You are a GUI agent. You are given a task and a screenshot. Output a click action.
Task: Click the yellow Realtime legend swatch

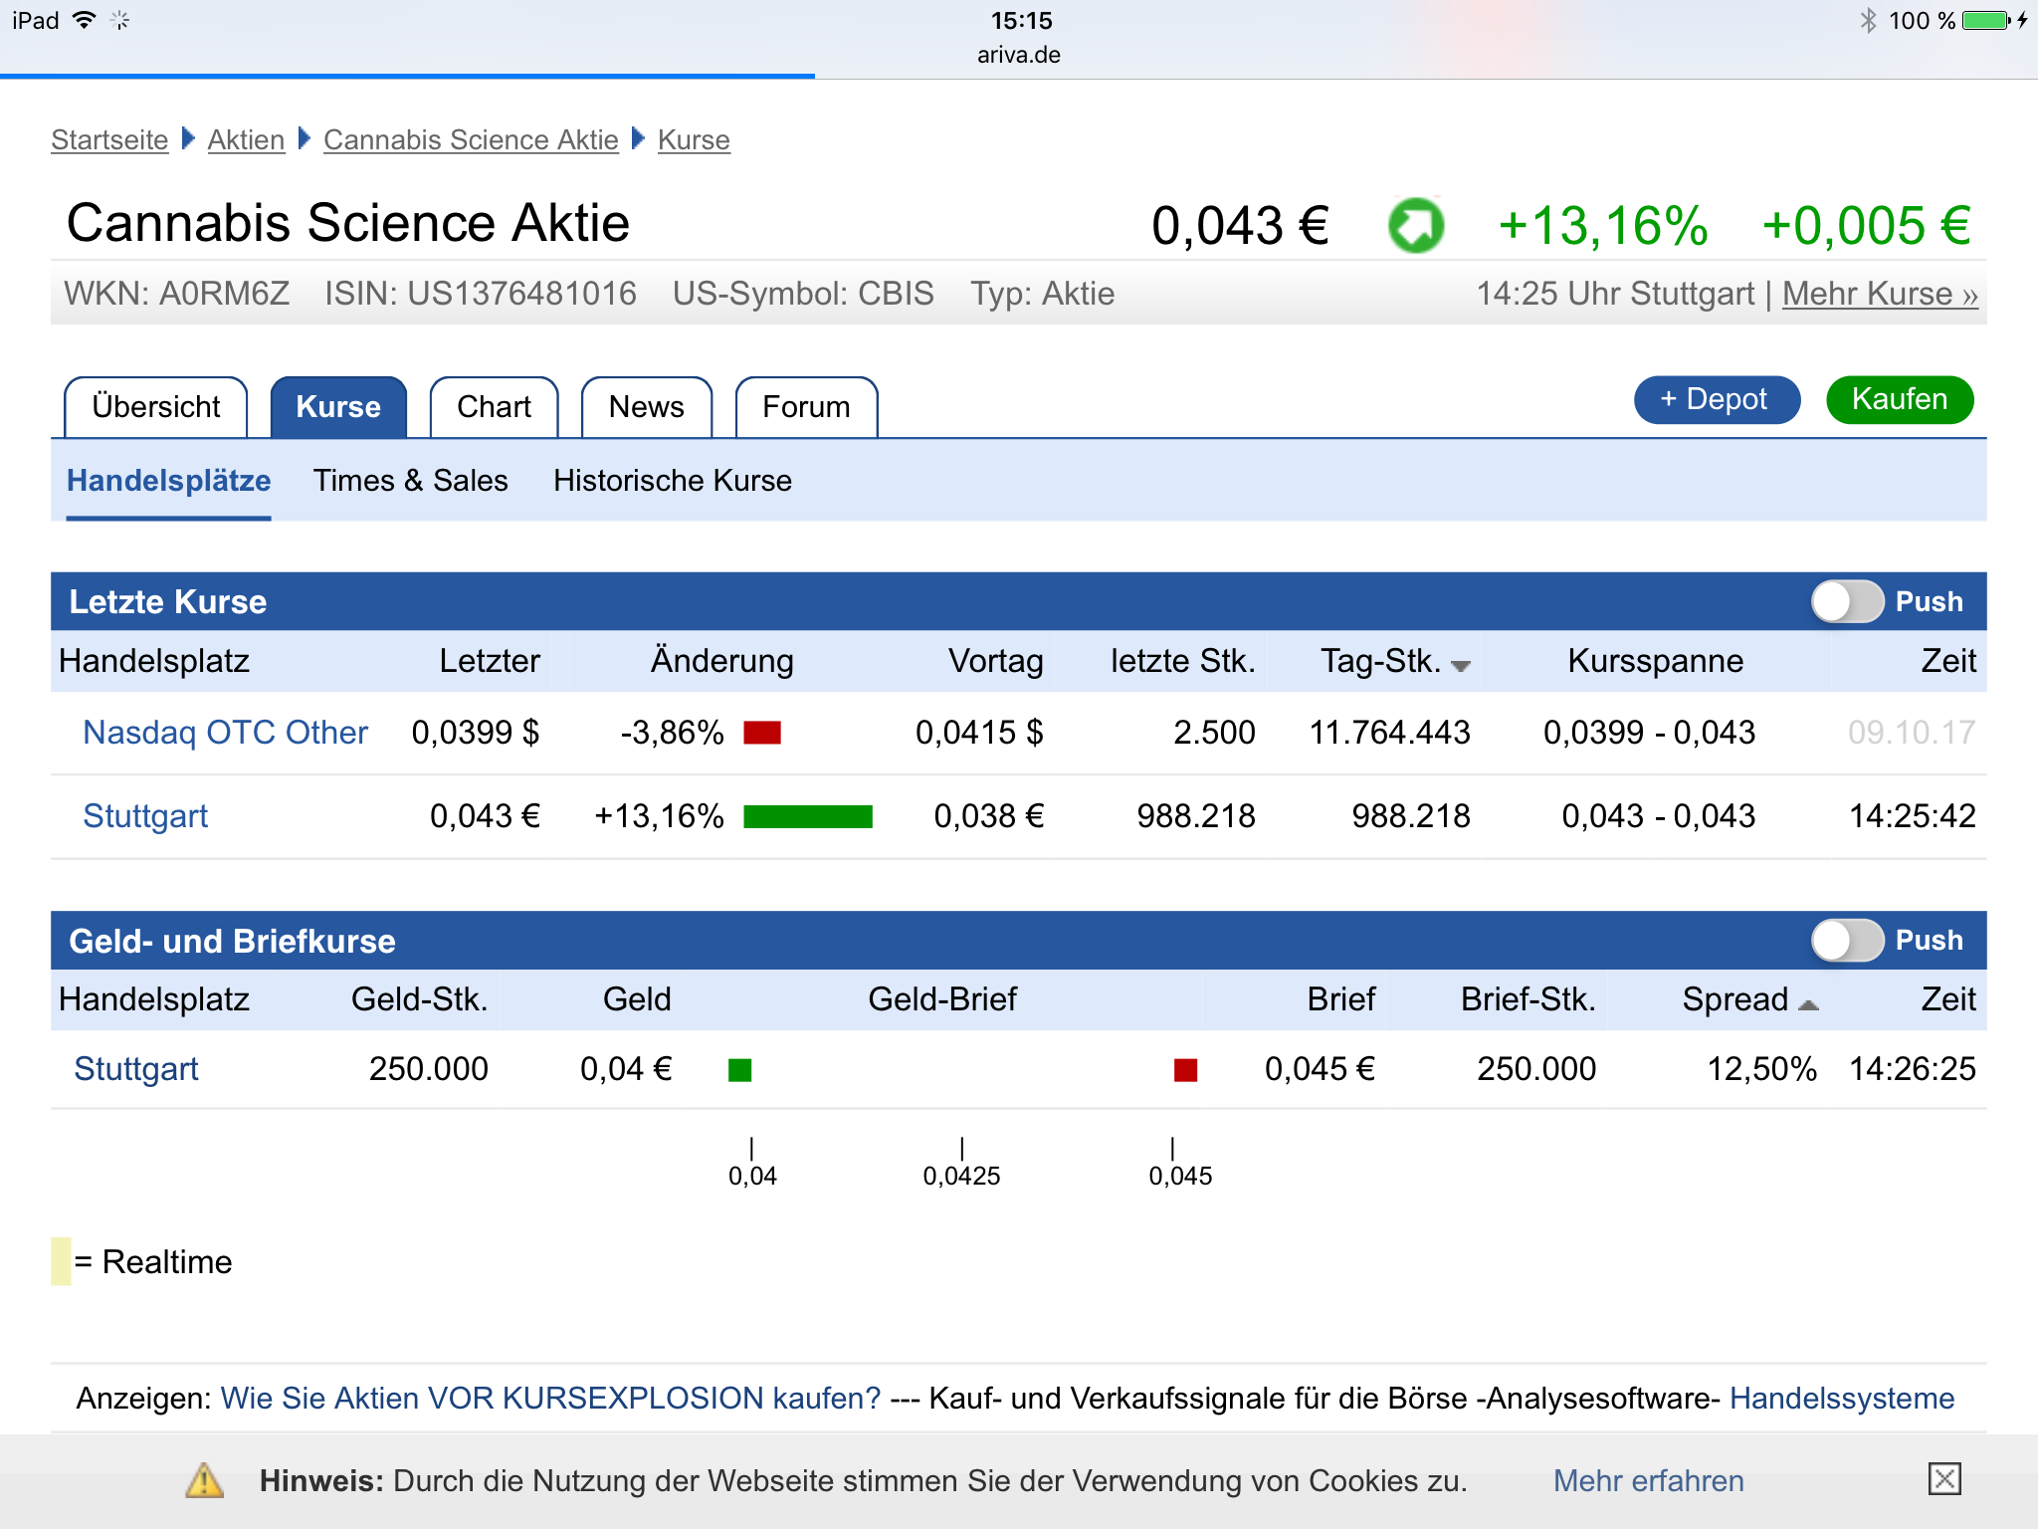click(x=61, y=1261)
